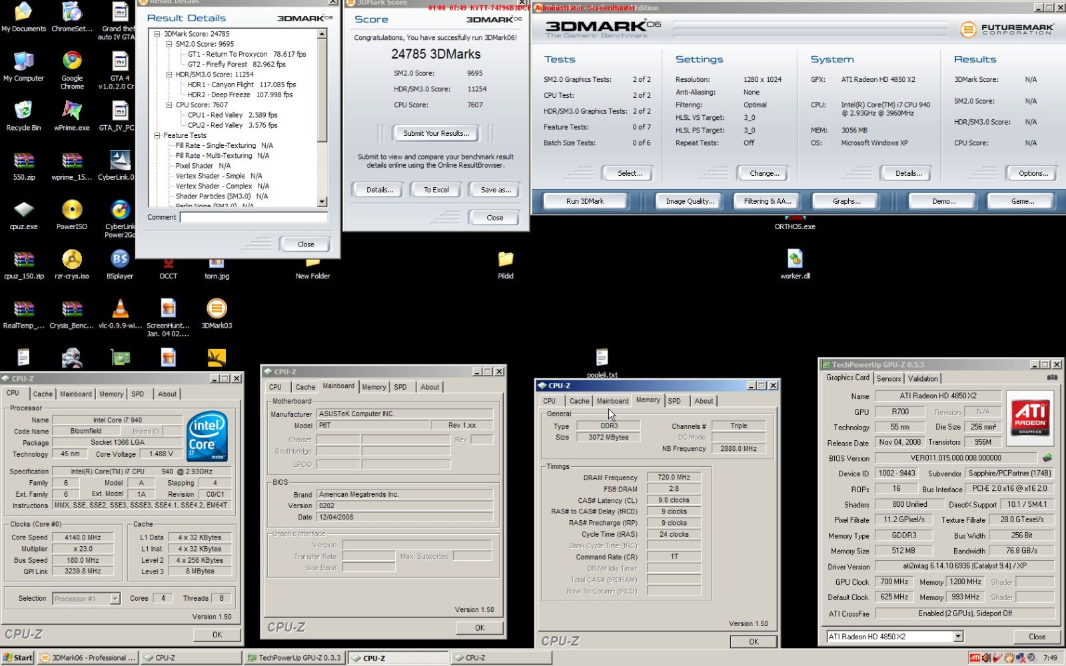
Task: Click the Demo... button
Action: 943,201
